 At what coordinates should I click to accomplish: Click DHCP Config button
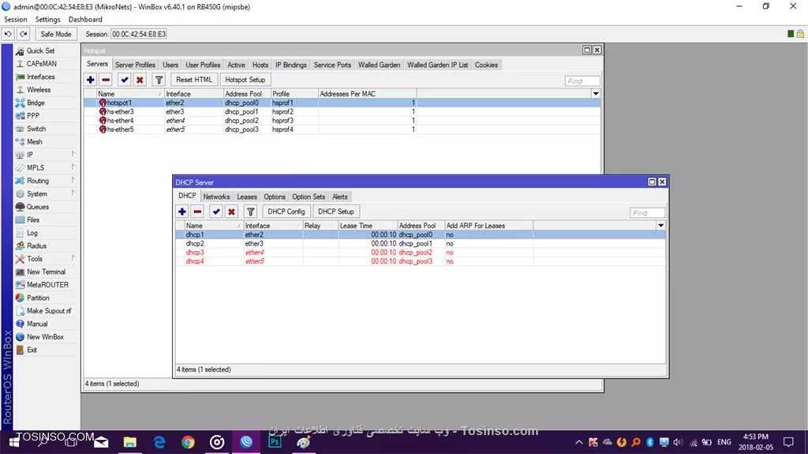pyautogui.click(x=286, y=212)
